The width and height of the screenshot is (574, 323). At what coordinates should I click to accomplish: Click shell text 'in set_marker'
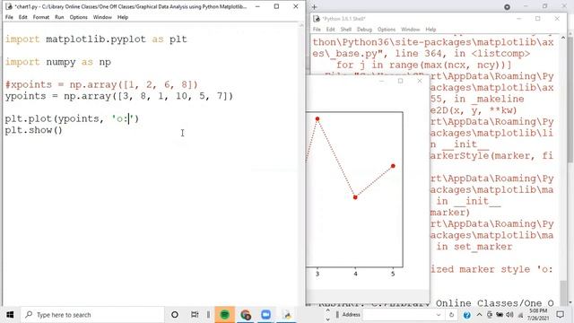pyautogui.click(x=474, y=247)
